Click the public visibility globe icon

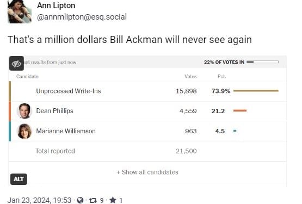pos(80,200)
